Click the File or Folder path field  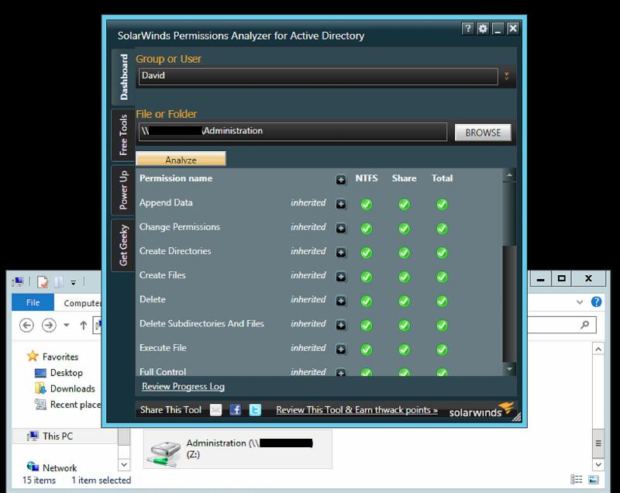point(293,132)
